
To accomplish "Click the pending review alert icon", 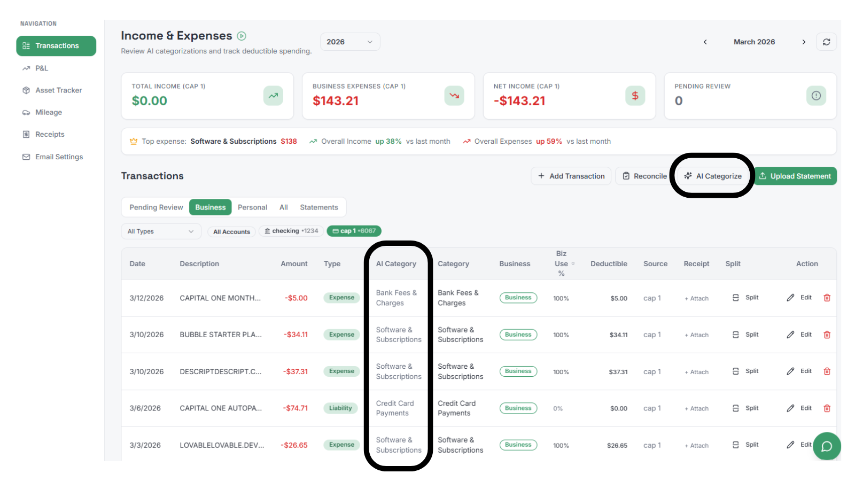I will coord(816,96).
